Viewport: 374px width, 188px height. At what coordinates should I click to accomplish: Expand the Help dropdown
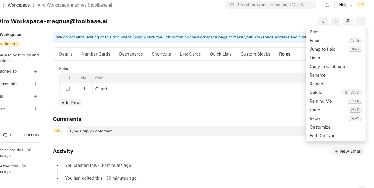(345, 5)
